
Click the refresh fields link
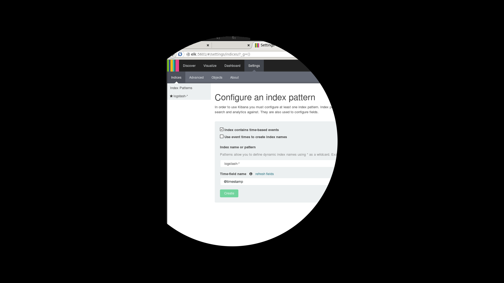pyautogui.click(x=264, y=174)
